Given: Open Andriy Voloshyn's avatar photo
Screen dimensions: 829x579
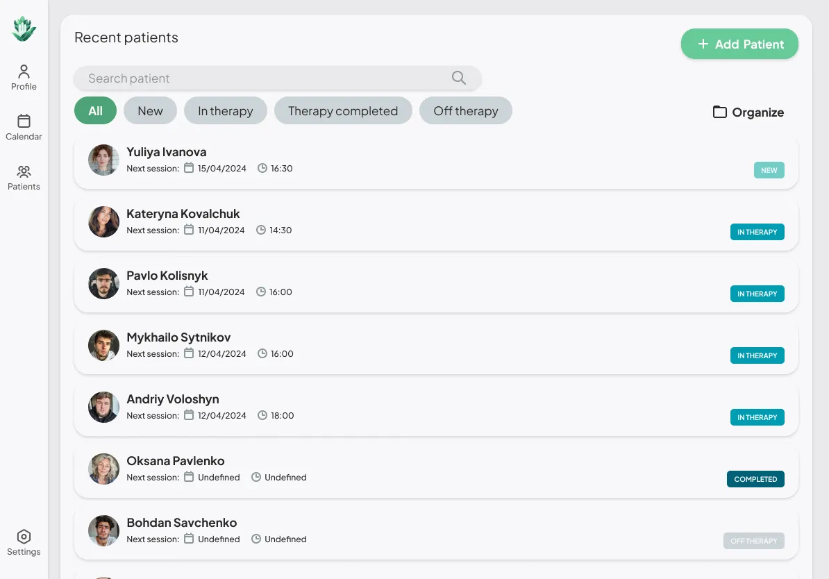Looking at the screenshot, I should [x=103, y=407].
